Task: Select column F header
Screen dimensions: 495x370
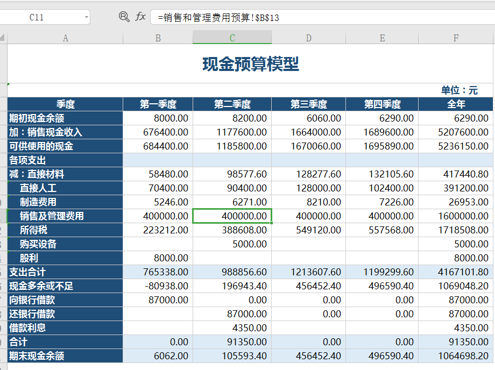Action: click(x=456, y=38)
